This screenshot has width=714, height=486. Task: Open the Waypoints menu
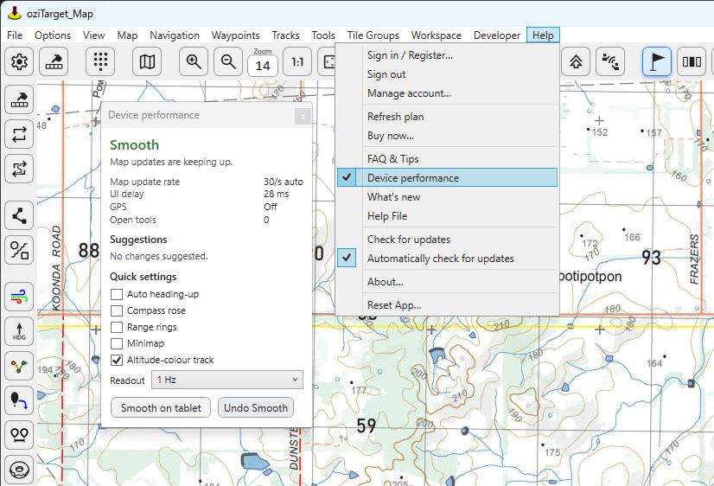click(x=235, y=35)
